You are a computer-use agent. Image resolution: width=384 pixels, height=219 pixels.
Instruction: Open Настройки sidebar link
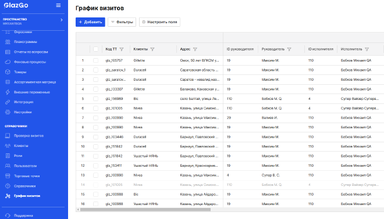tap(23, 112)
